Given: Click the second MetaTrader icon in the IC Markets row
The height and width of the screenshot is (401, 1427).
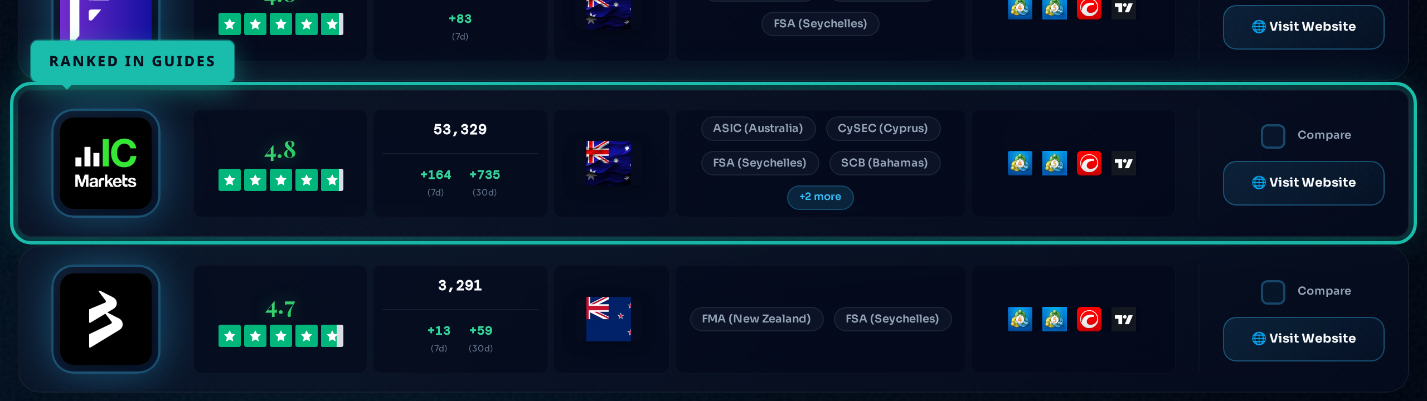Looking at the screenshot, I should coord(1054,163).
